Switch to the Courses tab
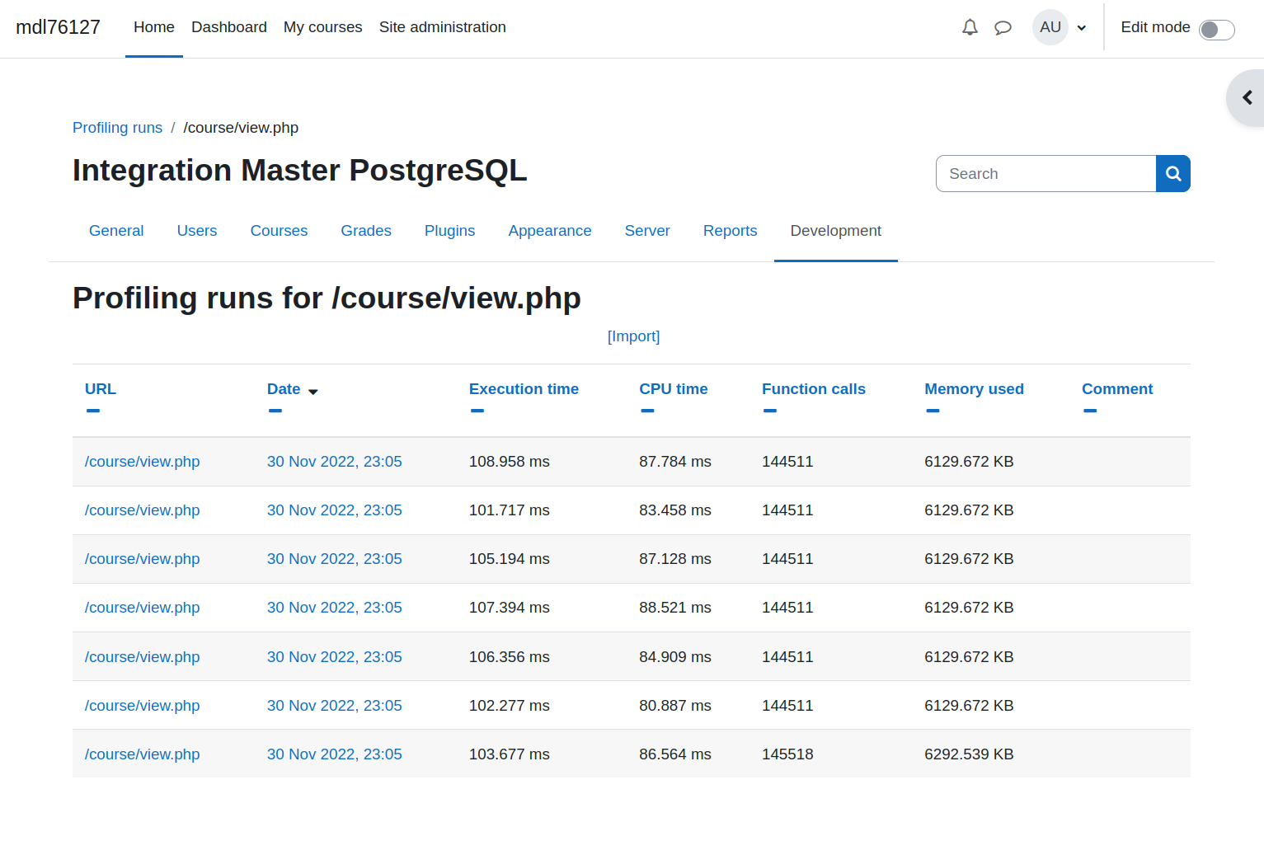The height and width of the screenshot is (841, 1264). click(279, 231)
